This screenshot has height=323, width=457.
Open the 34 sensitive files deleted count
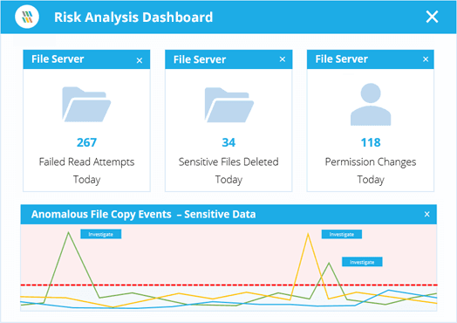click(x=228, y=142)
